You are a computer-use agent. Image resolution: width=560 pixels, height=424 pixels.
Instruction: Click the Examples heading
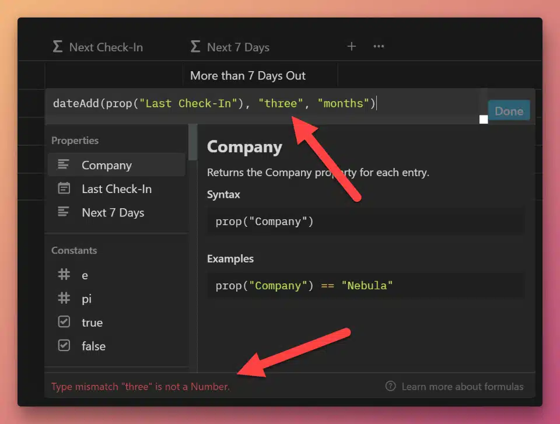[x=230, y=258]
